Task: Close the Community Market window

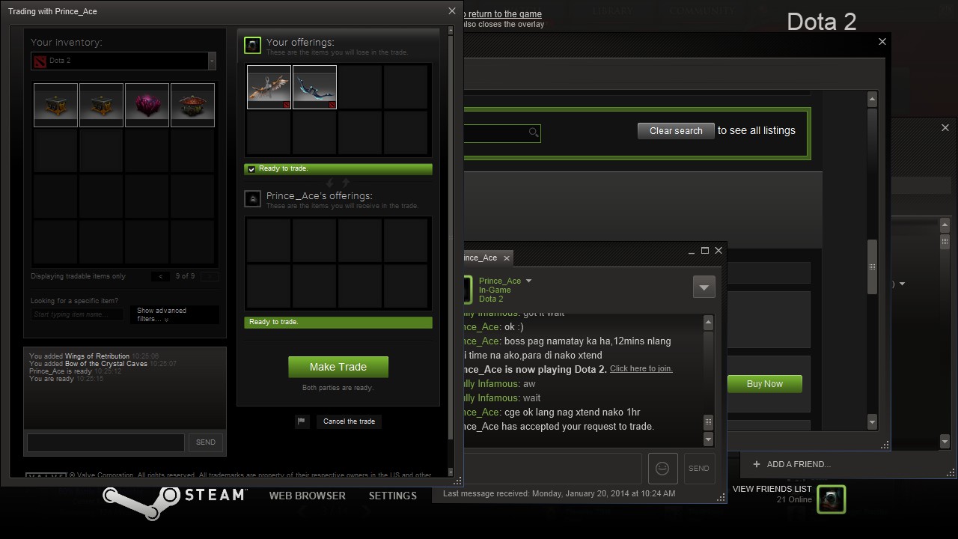Action: 882,41
